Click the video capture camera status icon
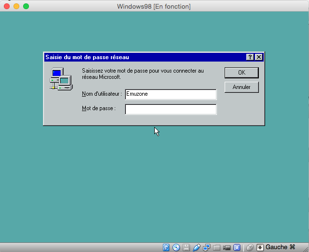 227,248
